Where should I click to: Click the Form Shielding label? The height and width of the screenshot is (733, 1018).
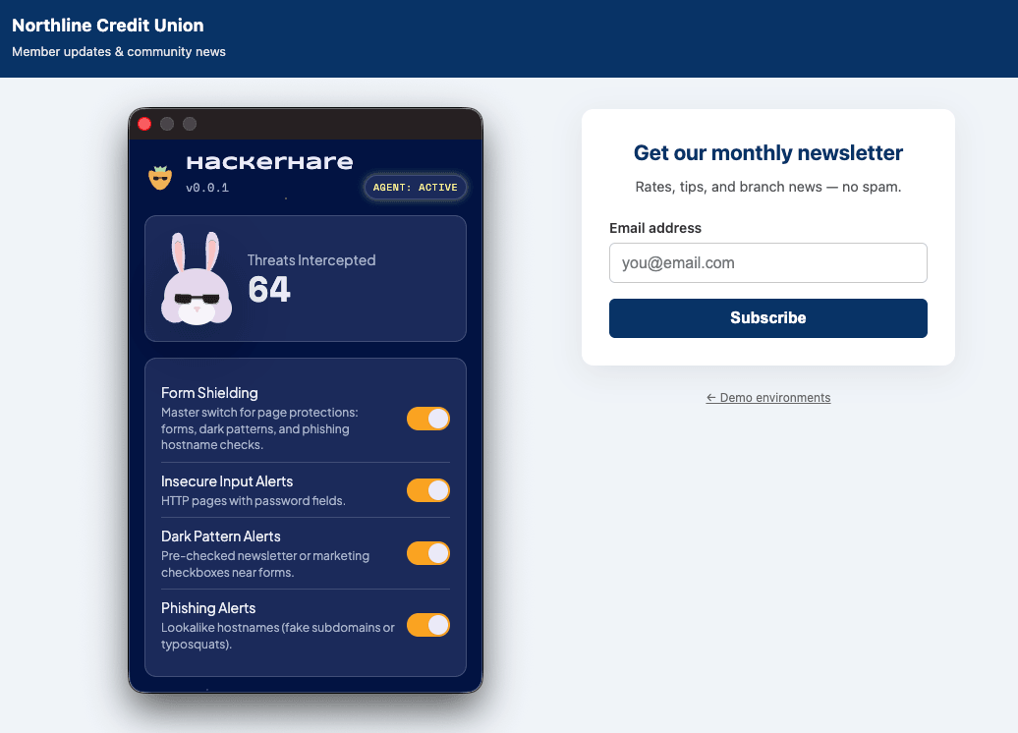209,393
